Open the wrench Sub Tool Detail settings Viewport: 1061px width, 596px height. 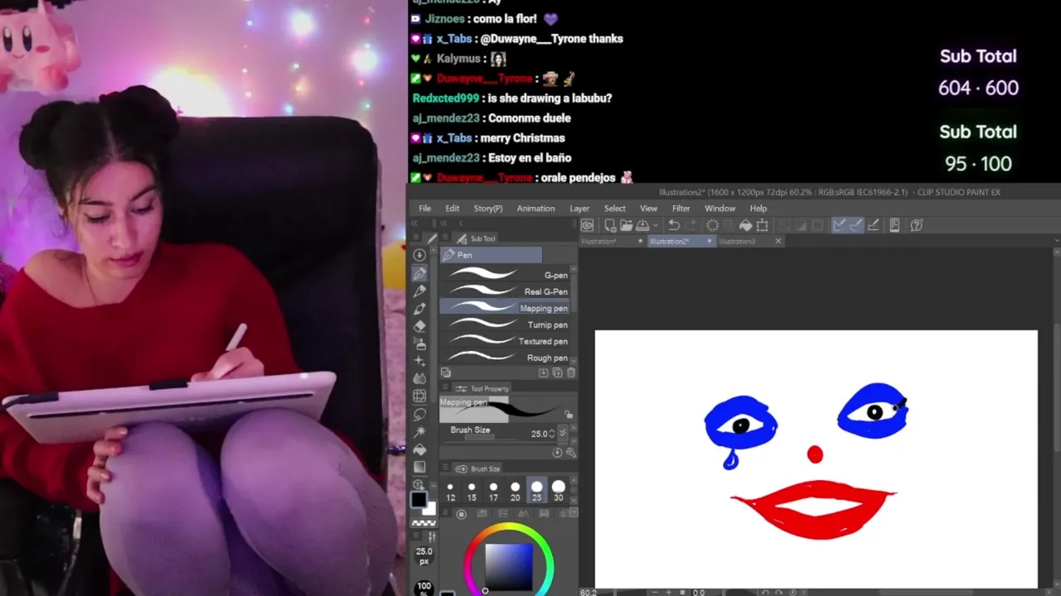(570, 452)
